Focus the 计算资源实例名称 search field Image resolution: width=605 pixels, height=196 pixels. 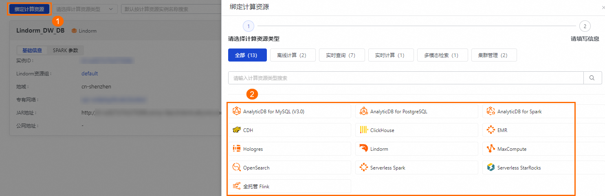pos(171,9)
